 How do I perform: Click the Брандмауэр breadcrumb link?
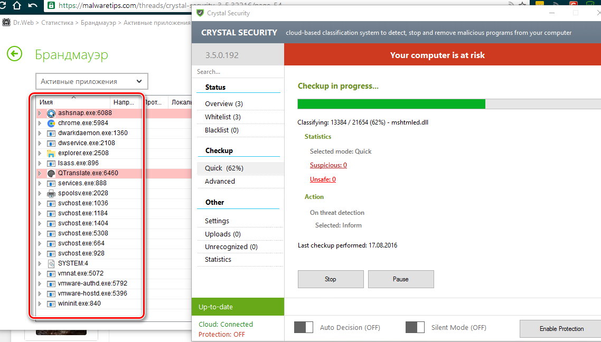[98, 23]
